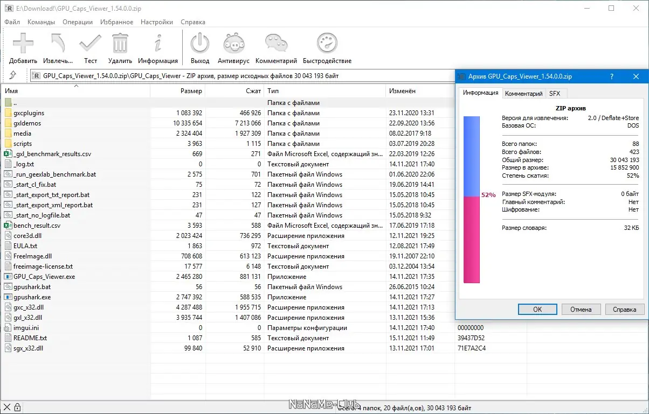Select the Информация tab in dialog
649x414 pixels.
click(480, 93)
